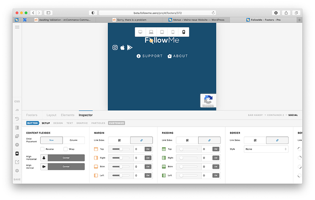Open the DESIGN sub-tab
315x200 pixels.
coord(58,123)
